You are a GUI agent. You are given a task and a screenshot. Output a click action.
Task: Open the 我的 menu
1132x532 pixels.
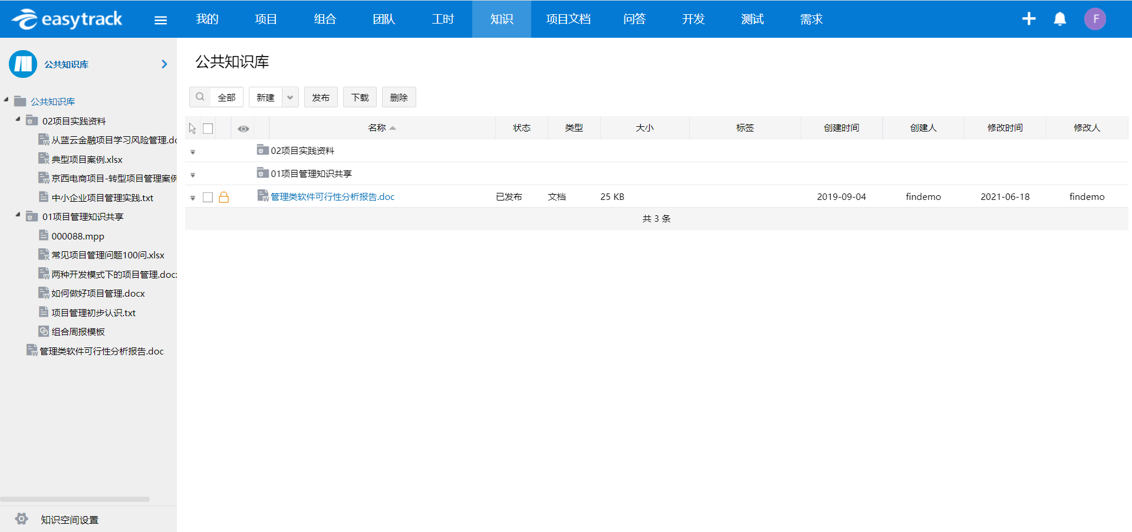[207, 19]
